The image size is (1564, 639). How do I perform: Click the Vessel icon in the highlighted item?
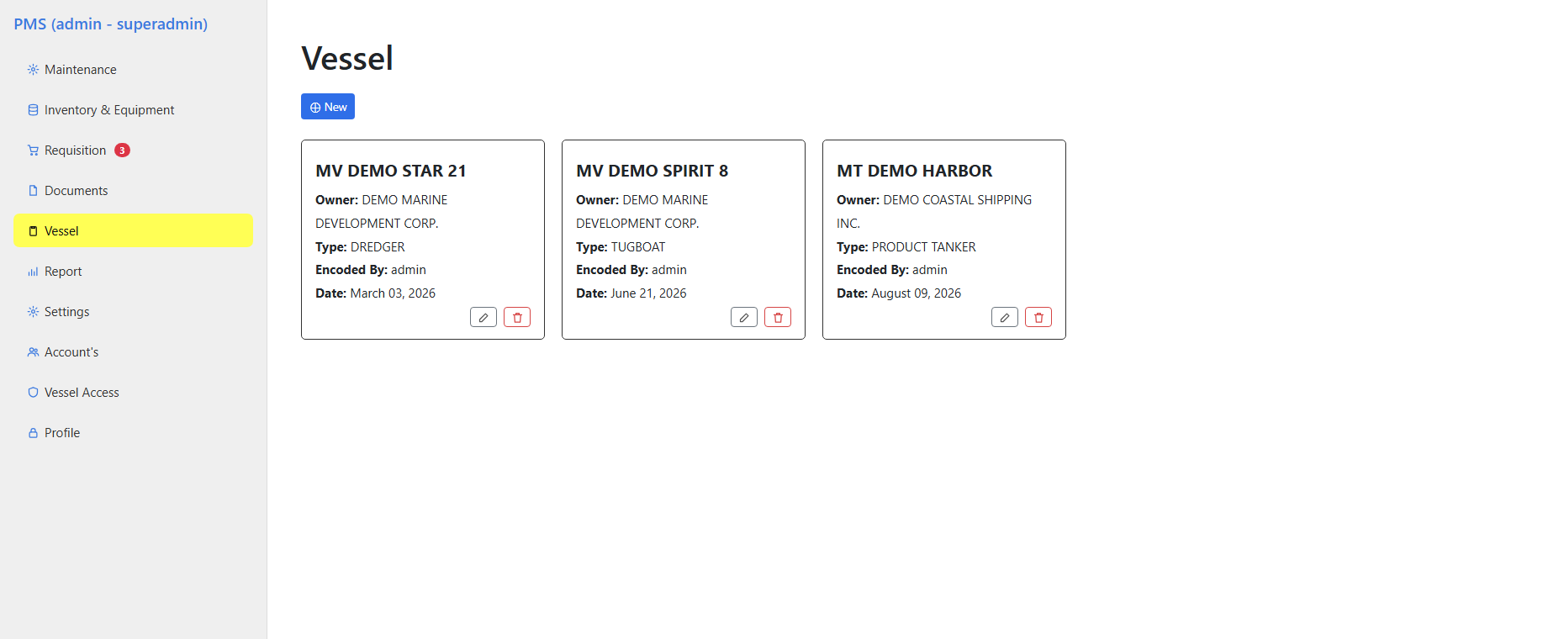pos(33,231)
